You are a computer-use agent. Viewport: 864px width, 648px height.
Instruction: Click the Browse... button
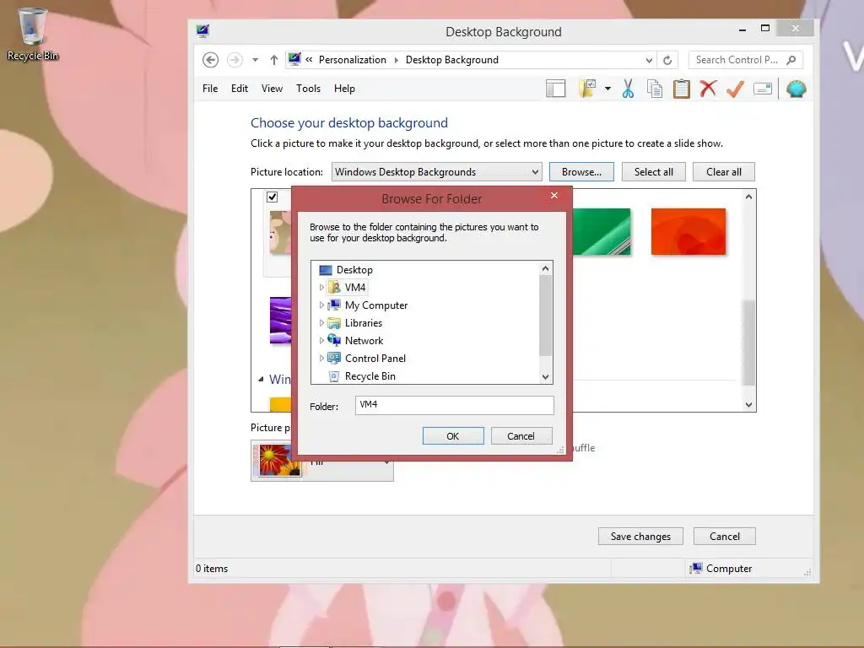[x=581, y=172]
